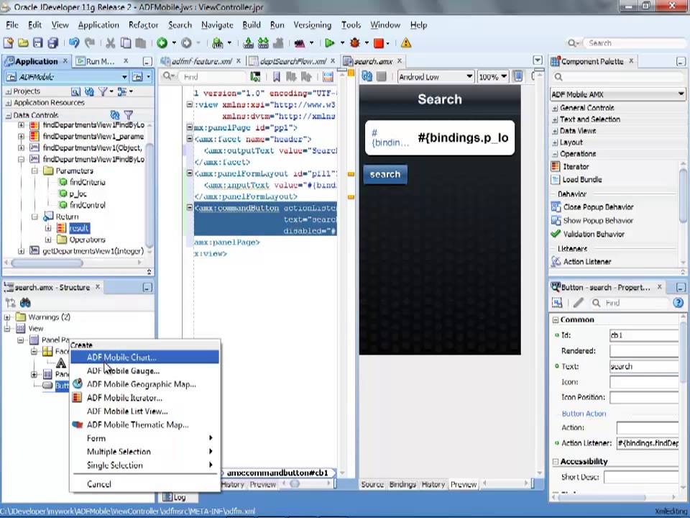The width and height of the screenshot is (690, 518).
Task: Open the Form submenu
Action: 144,438
